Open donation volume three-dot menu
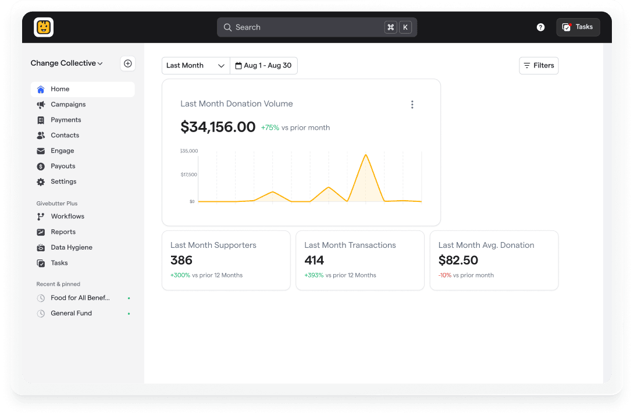The width and height of the screenshot is (634, 416). (412, 105)
